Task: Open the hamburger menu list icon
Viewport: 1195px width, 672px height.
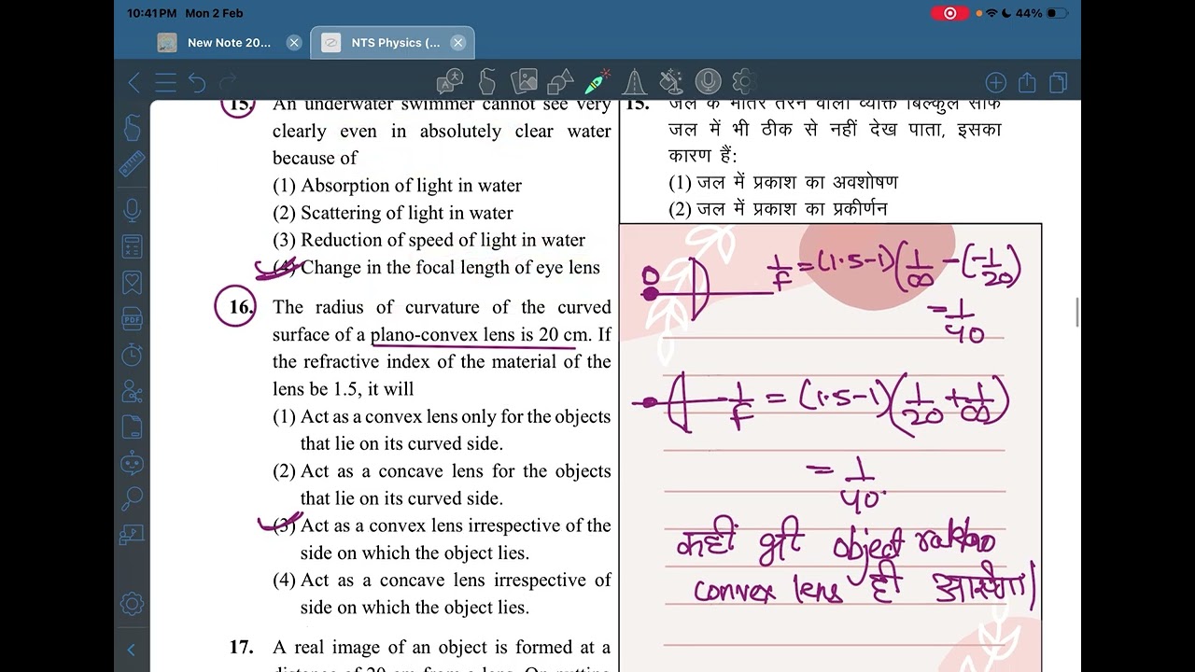Action: [x=165, y=83]
